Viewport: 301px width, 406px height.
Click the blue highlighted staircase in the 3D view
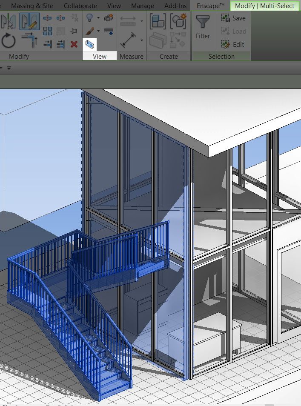pos(72,306)
